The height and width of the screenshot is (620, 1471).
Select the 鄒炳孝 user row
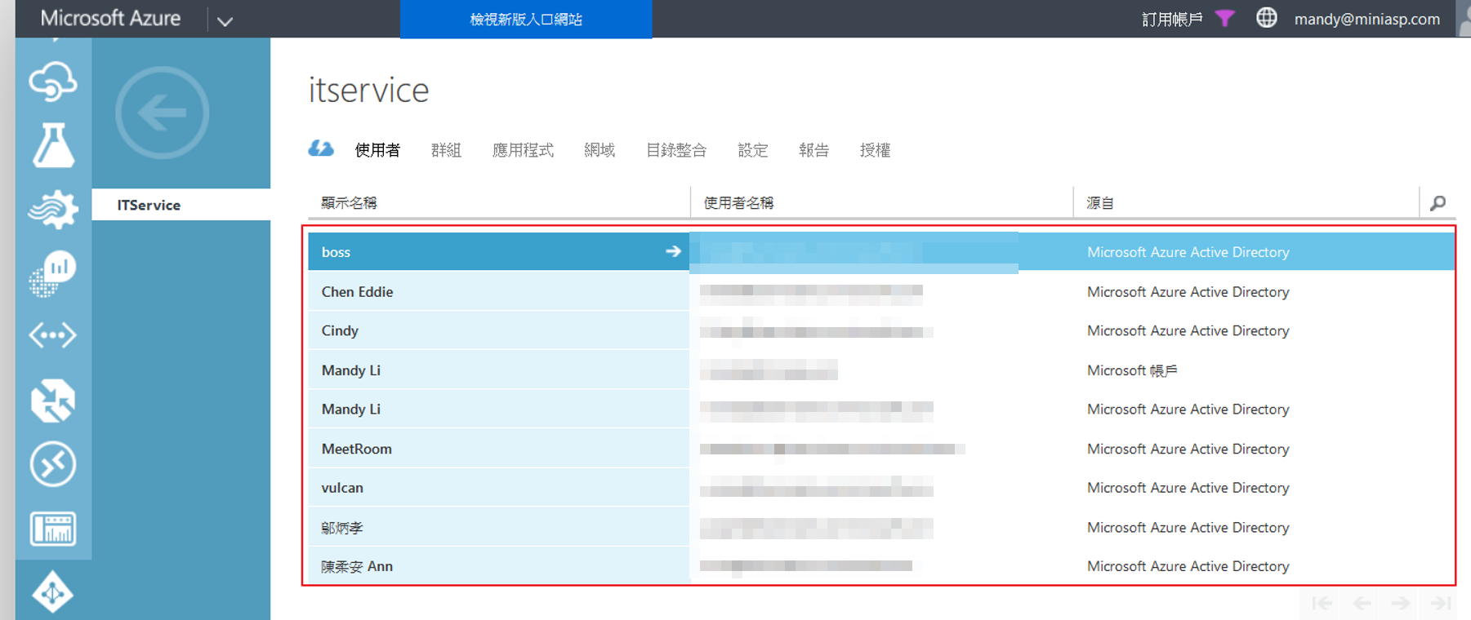click(881, 527)
